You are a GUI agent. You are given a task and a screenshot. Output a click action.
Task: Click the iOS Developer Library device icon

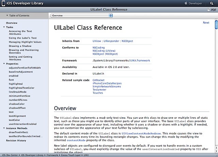pyautogui.click(x=4, y=3)
